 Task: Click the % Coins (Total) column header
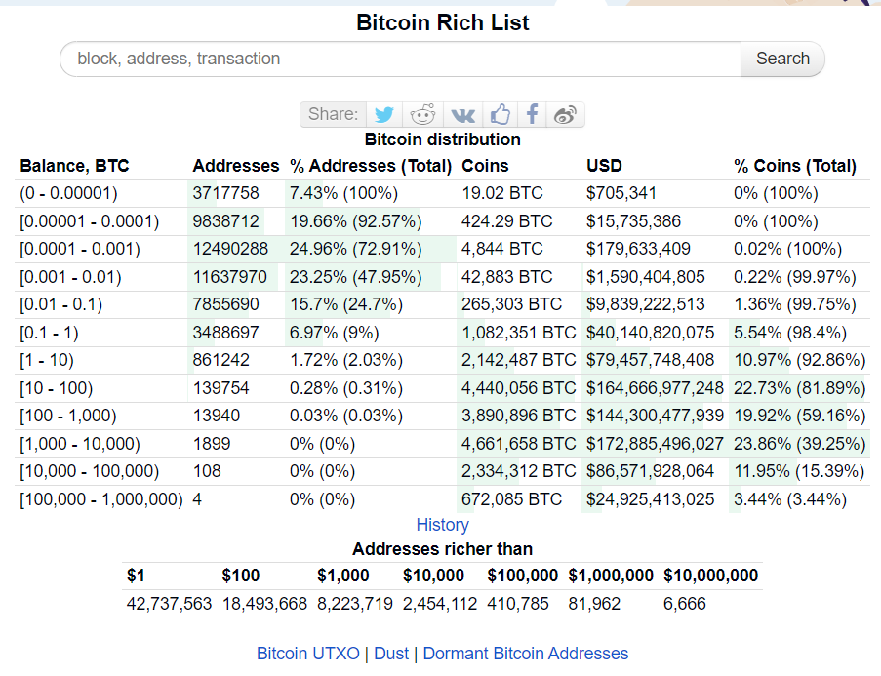tap(795, 166)
